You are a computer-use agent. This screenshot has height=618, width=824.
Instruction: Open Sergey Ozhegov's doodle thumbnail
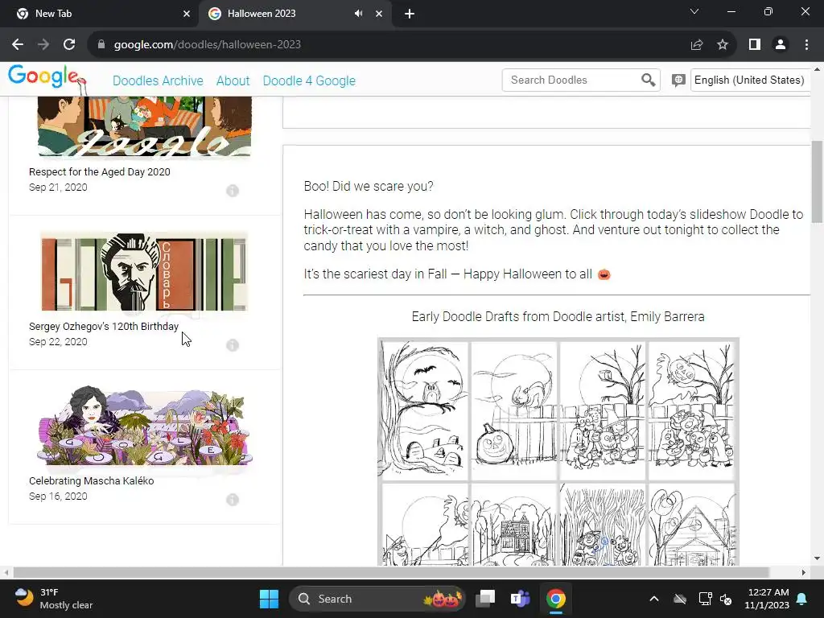click(144, 271)
